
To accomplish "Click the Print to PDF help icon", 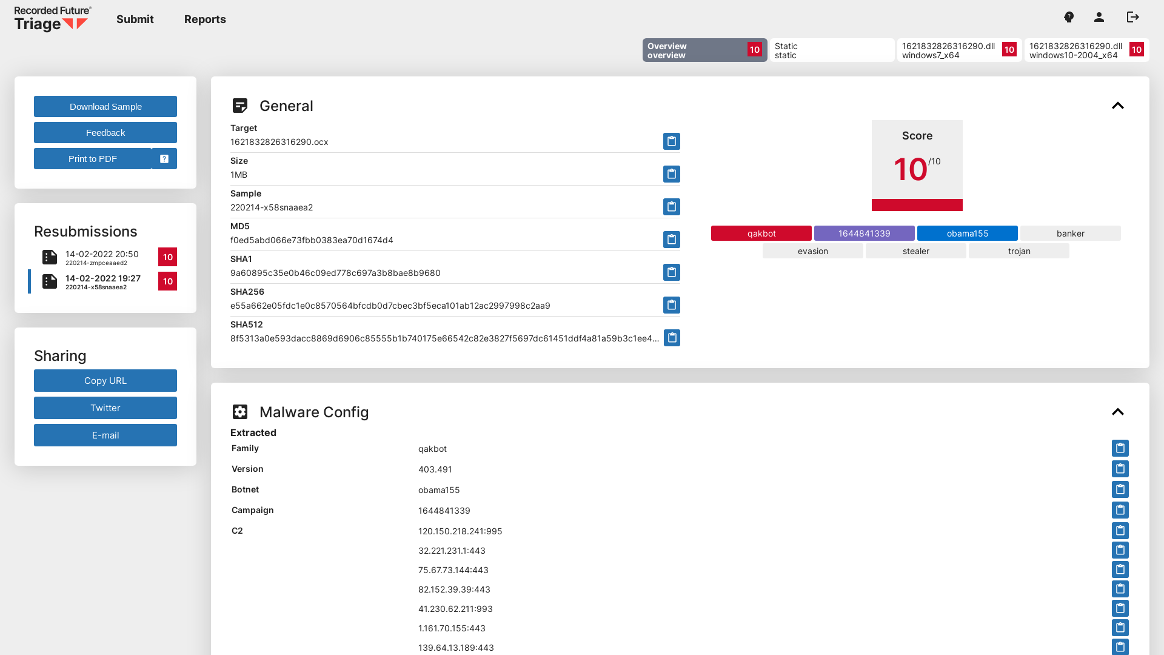I will 164,159.
